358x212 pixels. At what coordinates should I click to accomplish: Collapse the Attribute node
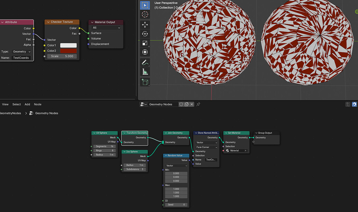(2, 22)
